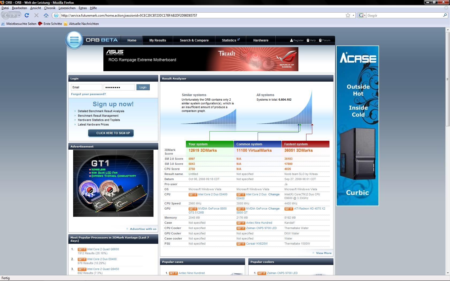Image resolution: width=450 pixels, height=281 pixels.
Task: Switch to My Results tab
Action: [158, 40]
